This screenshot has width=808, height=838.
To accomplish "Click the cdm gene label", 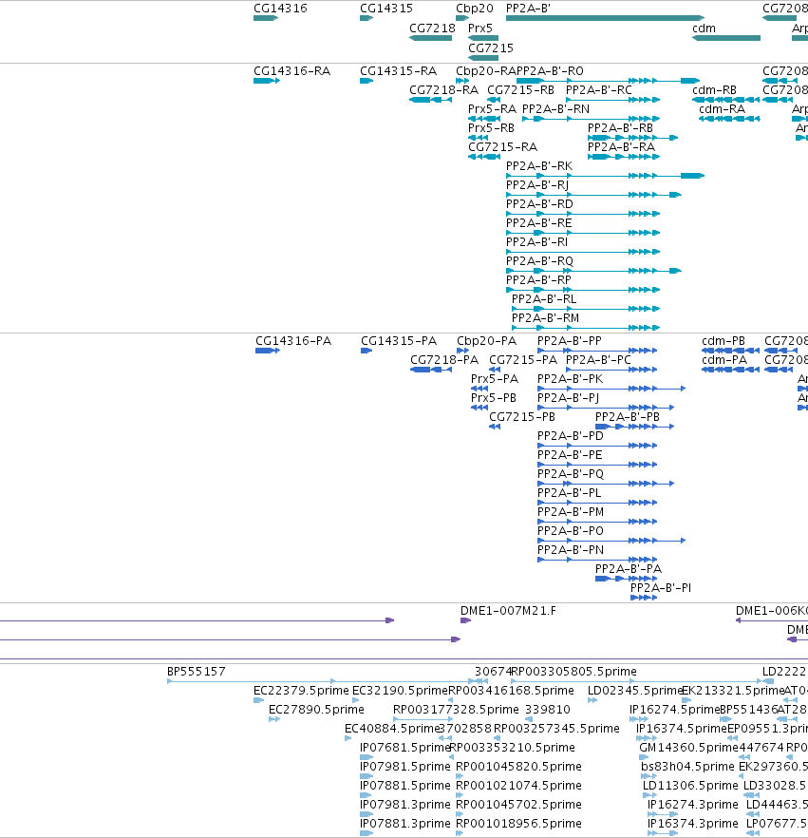I will [704, 29].
